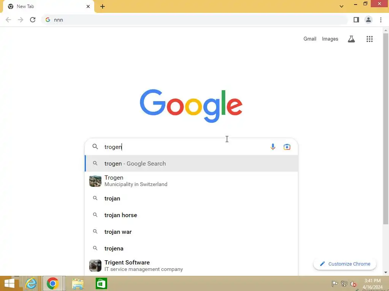The image size is (389, 291).
Task: Select the trojan horse suggestion
Action: point(191,215)
